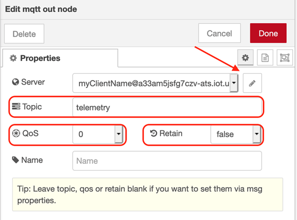297x220 pixels.
Task: Expand the Server dropdown list
Action: click(234, 83)
